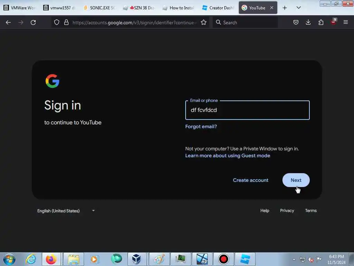Click the uBlock Origin extension icon
This screenshot has width=354, height=266.
334,22
